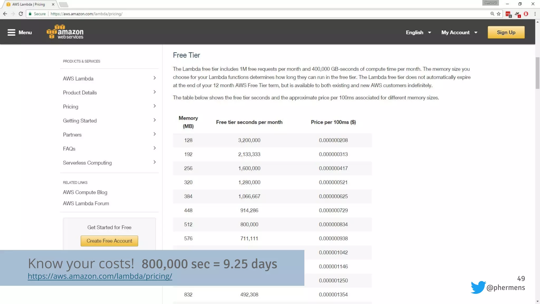Open the English language dropdown
Viewport: 540px width, 304px height.
click(x=418, y=32)
